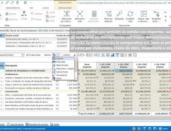Select Otros in the Valores list

point(63,78)
